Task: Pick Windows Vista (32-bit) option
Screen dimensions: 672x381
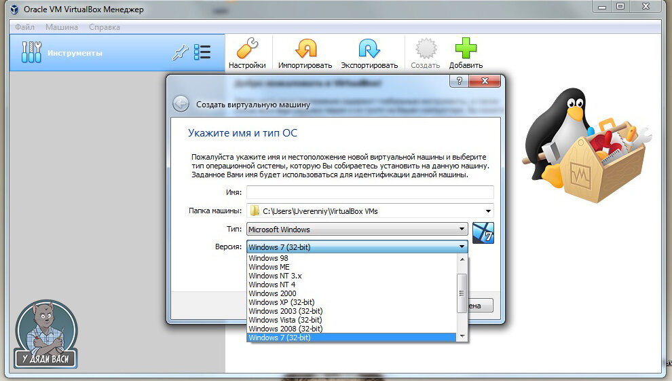Action: coord(352,320)
